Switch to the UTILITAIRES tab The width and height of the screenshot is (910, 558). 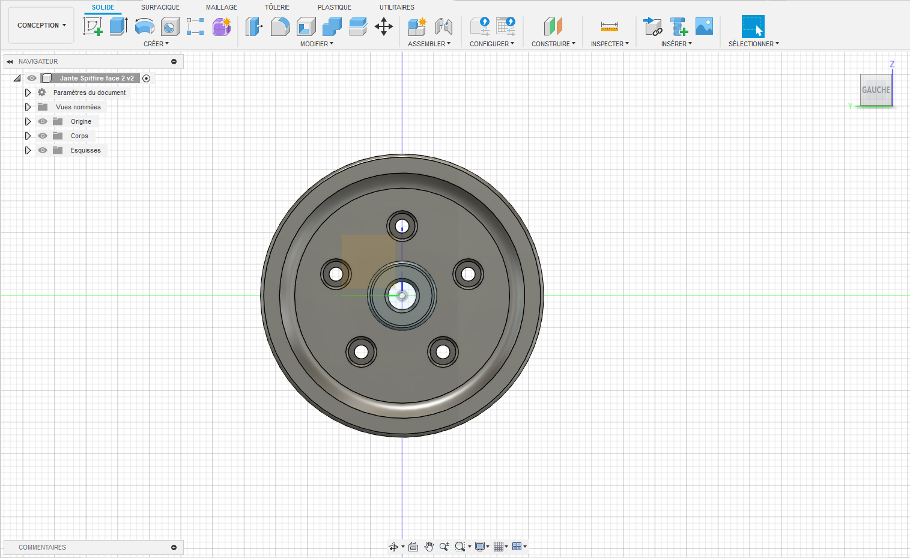(397, 7)
